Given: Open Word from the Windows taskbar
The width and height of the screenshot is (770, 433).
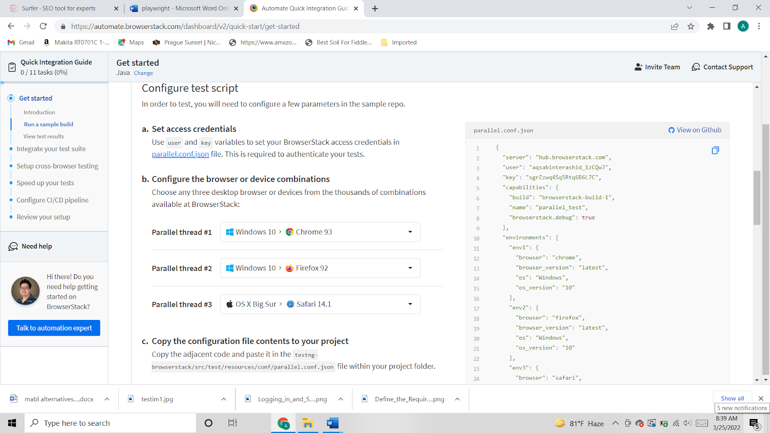Looking at the screenshot, I should (x=332, y=423).
